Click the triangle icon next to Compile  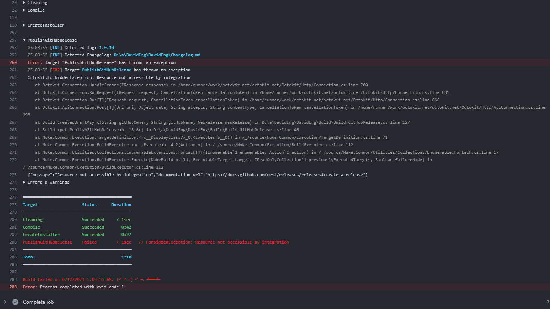click(24, 10)
